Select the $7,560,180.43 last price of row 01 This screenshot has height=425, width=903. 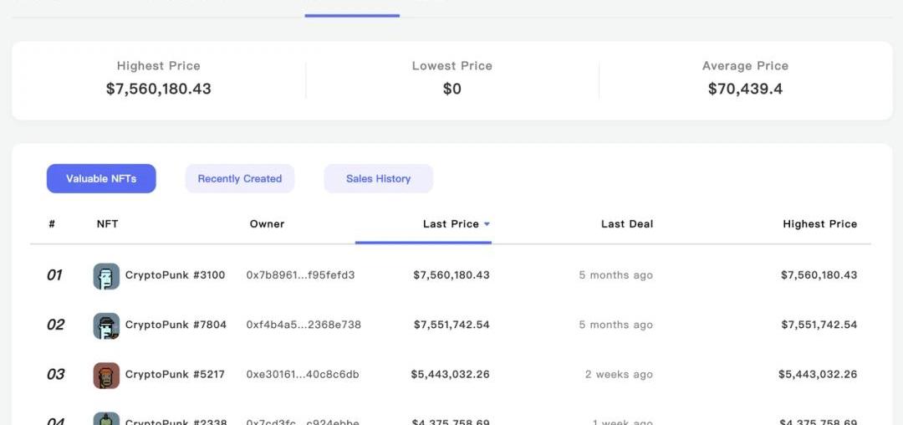[x=451, y=275]
